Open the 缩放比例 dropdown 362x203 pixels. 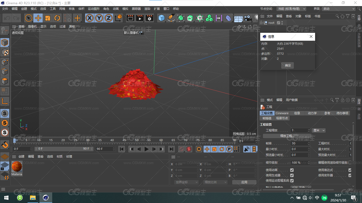[x=215, y=182]
